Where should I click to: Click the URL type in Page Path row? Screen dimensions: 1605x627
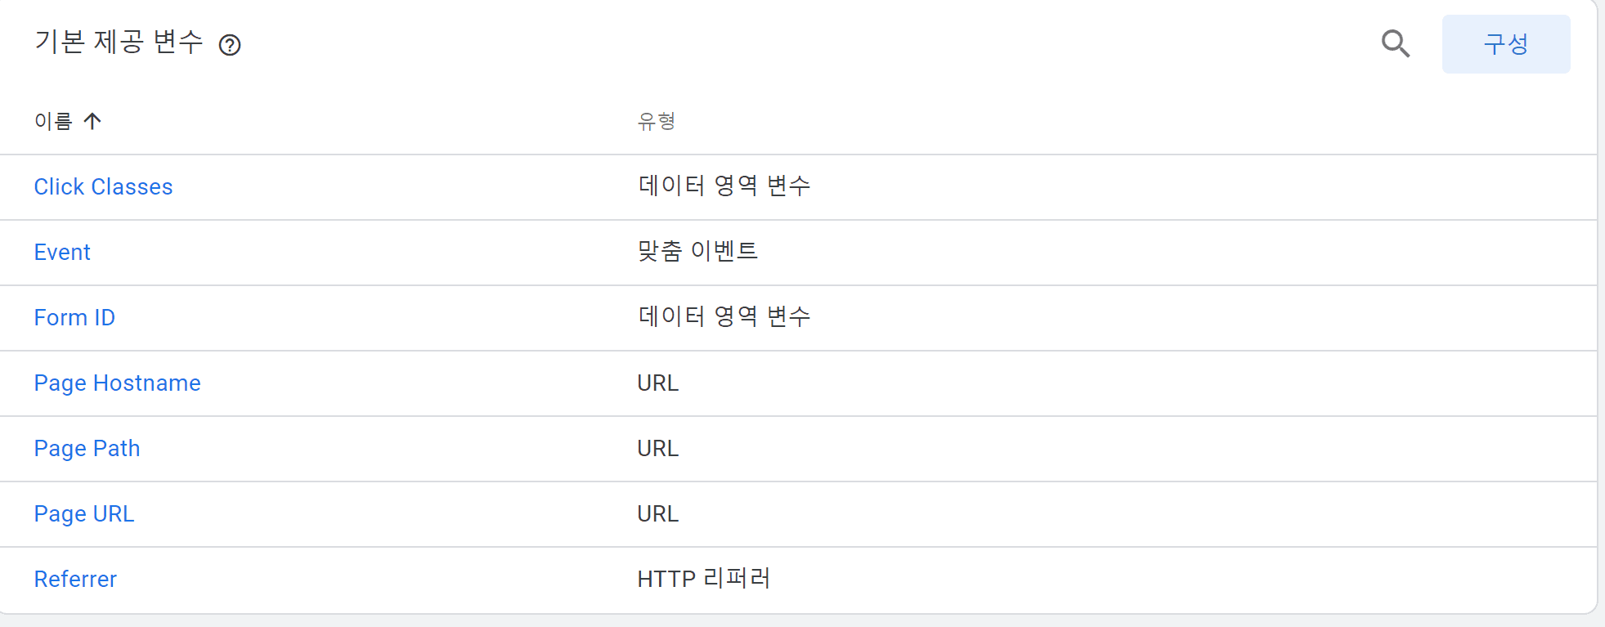pos(657,449)
